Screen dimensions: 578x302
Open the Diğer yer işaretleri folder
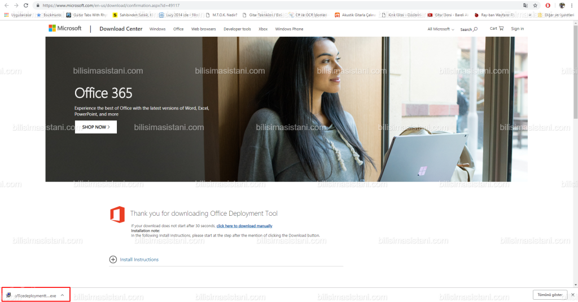click(x=556, y=15)
